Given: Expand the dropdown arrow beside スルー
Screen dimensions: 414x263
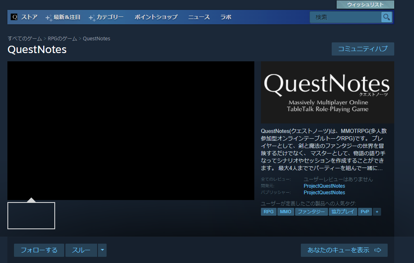Looking at the screenshot, I should pos(102,250).
